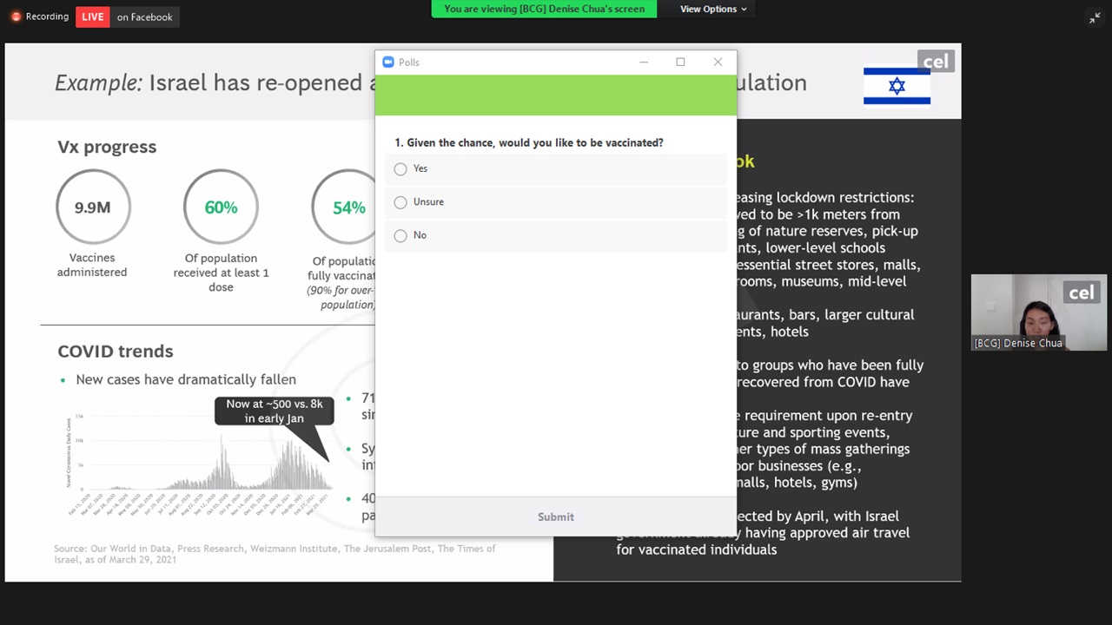
Task: Choose the Unsure poll option
Action: coord(400,202)
